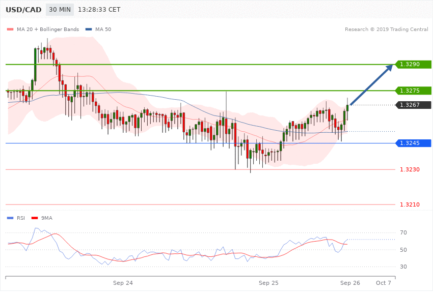
Task: Click the red 9MA legend swatch
Action: pos(35,218)
